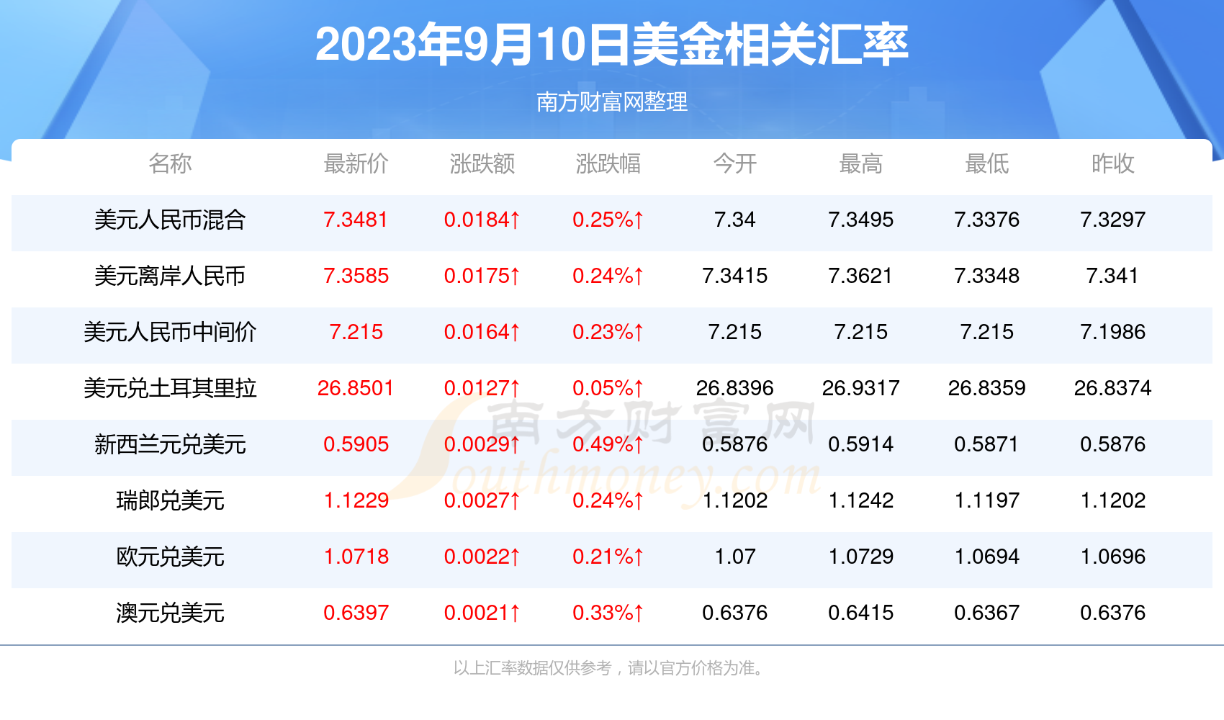Click lowest value 7.3348

[x=987, y=276]
